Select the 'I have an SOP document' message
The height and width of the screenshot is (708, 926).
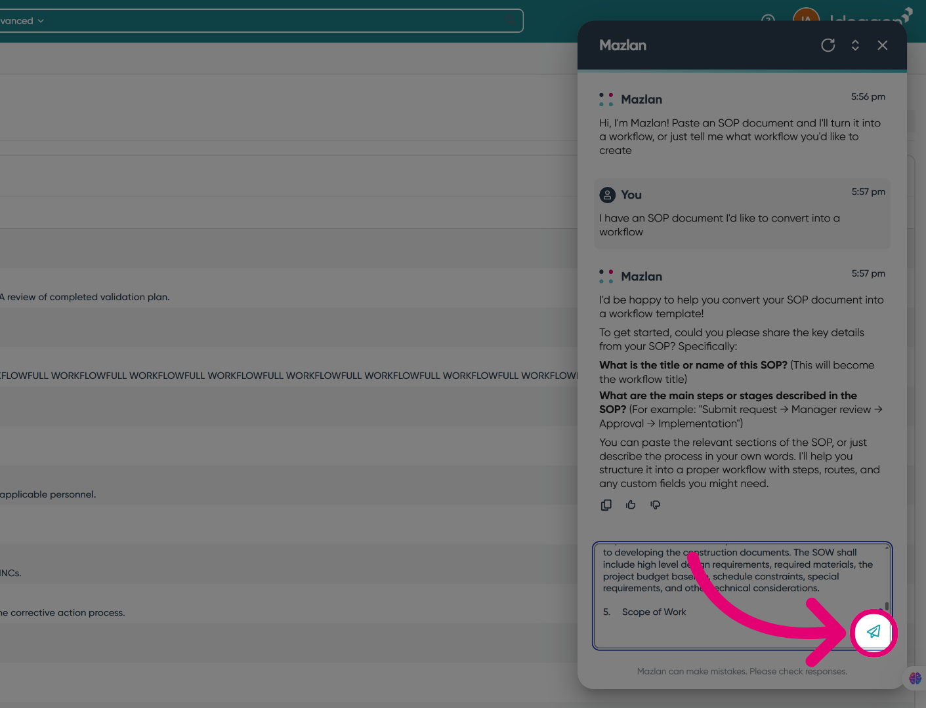[742, 214]
